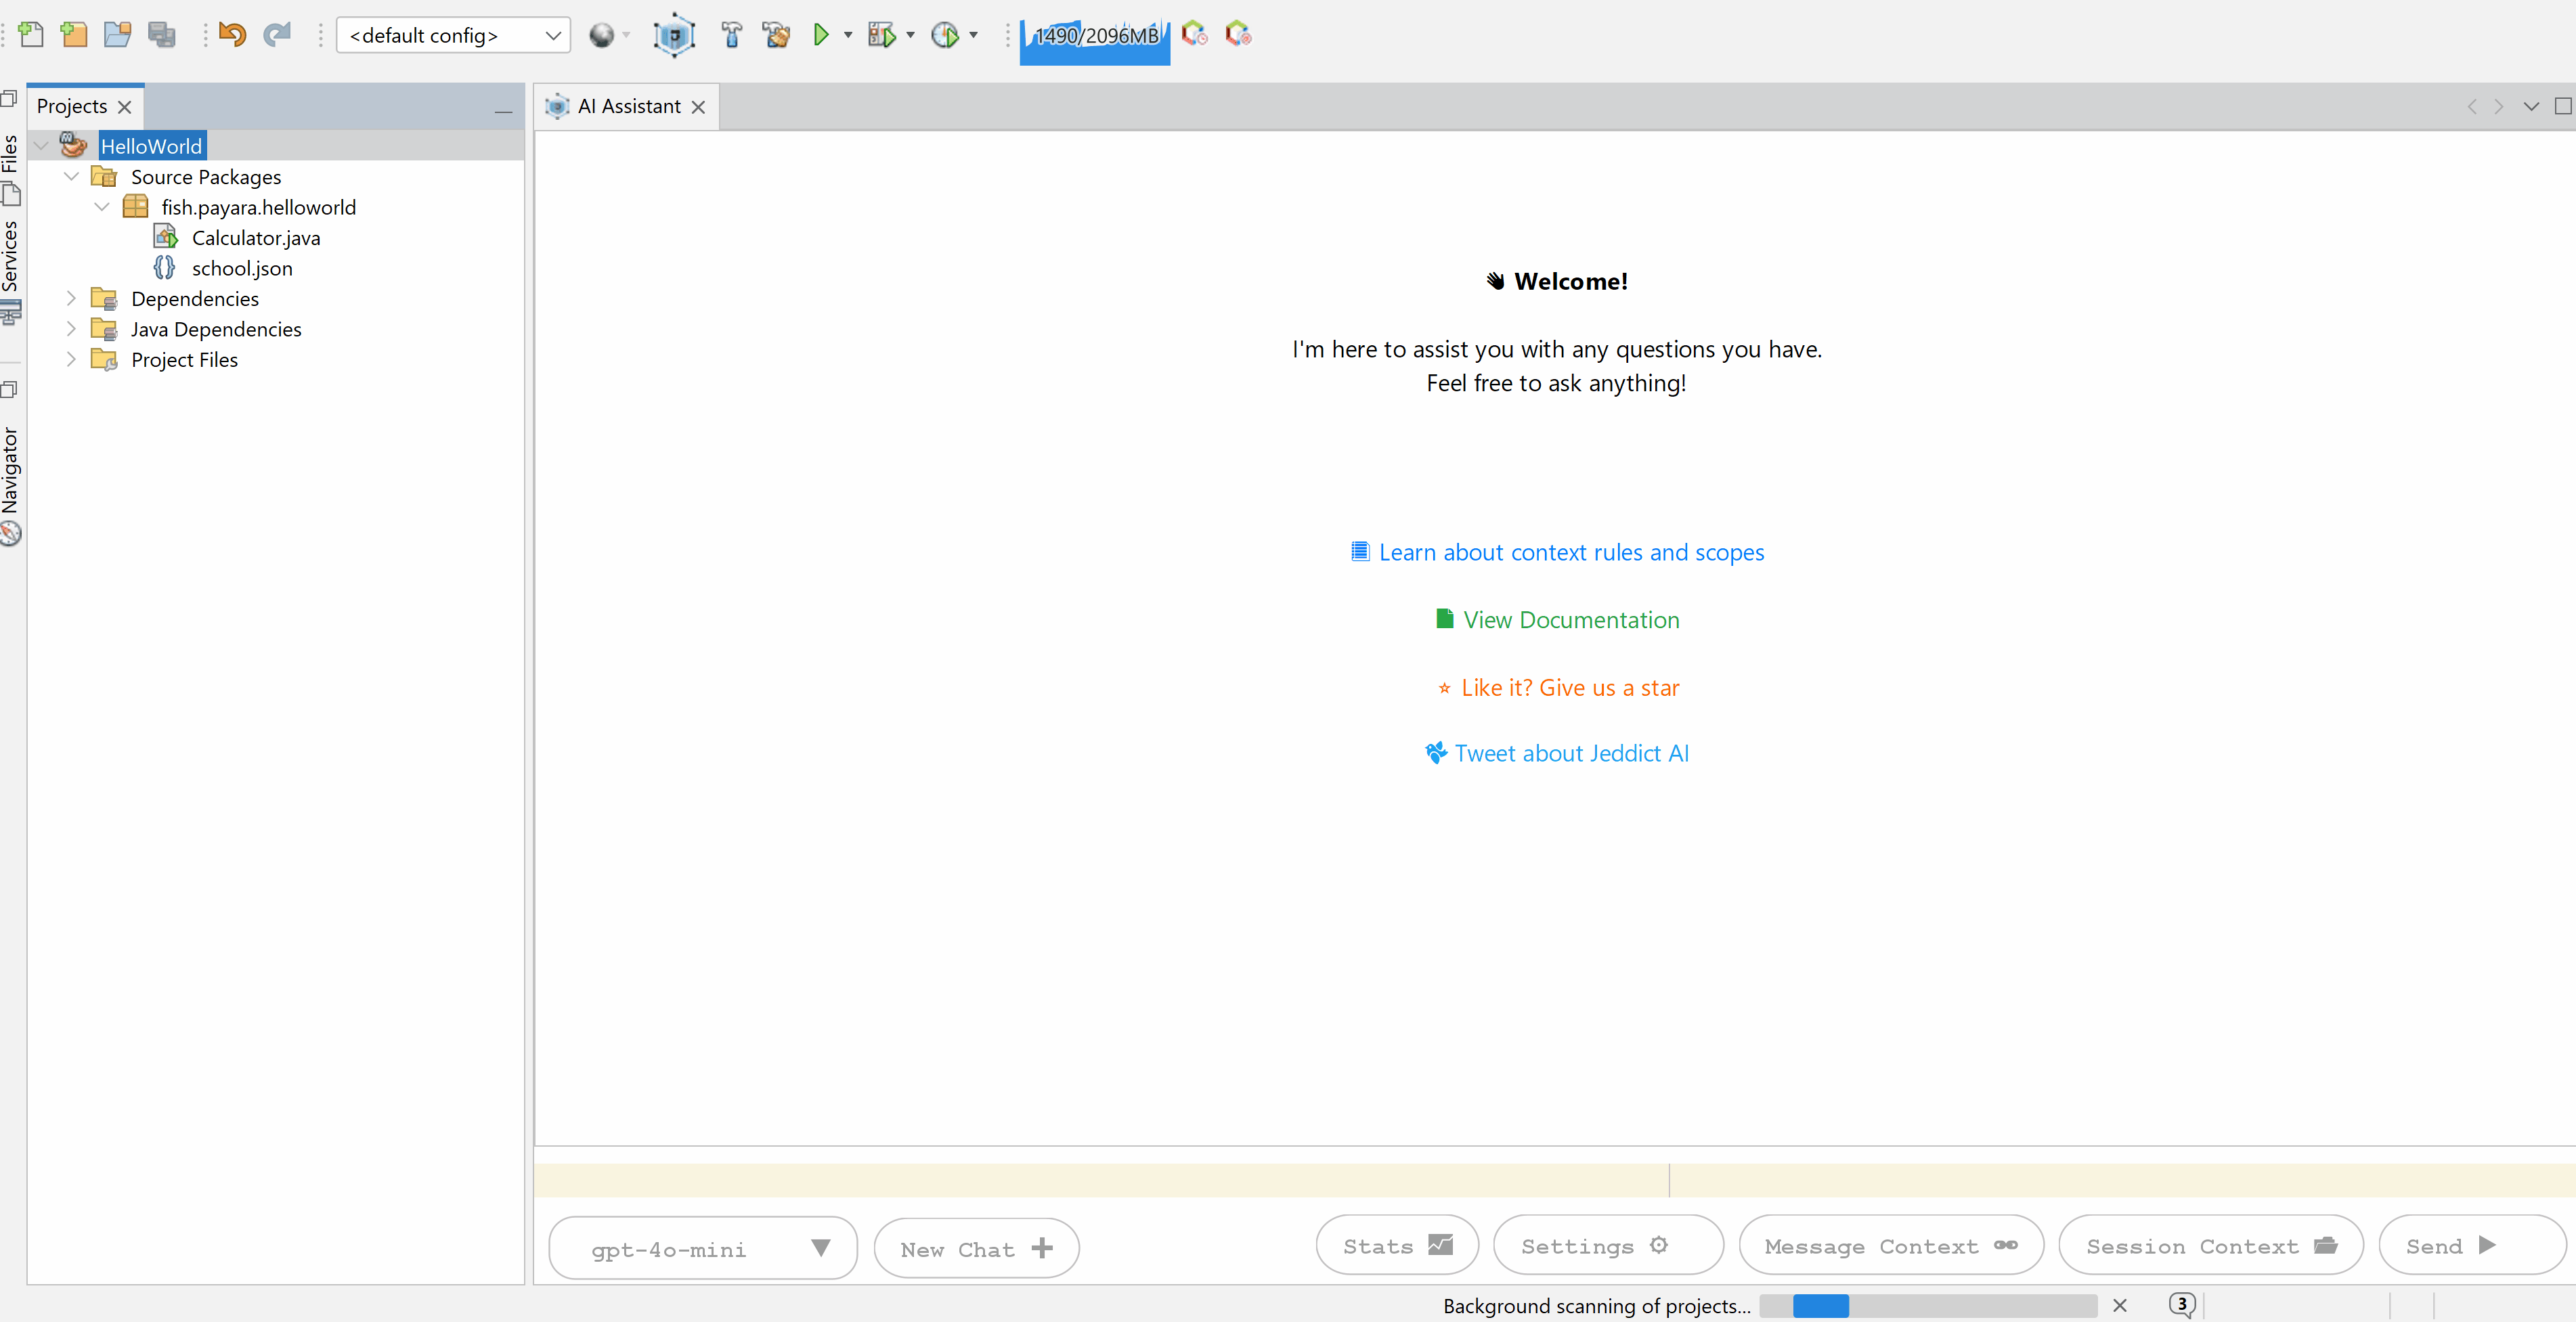Click the New Chat button
The image size is (2576, 1322).
(x=975, y=1248)
